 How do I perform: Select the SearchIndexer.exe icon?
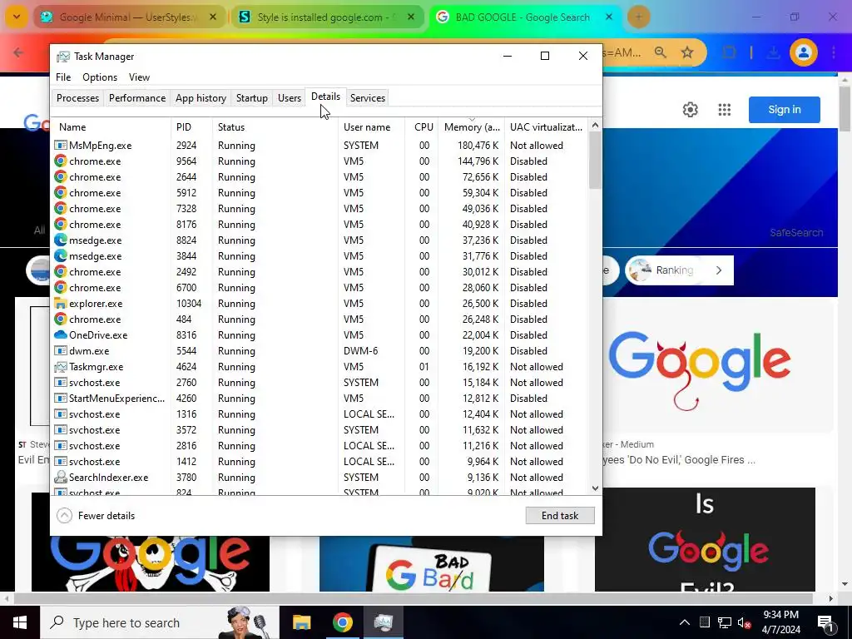pyautogui.click(x=60, y=477)
